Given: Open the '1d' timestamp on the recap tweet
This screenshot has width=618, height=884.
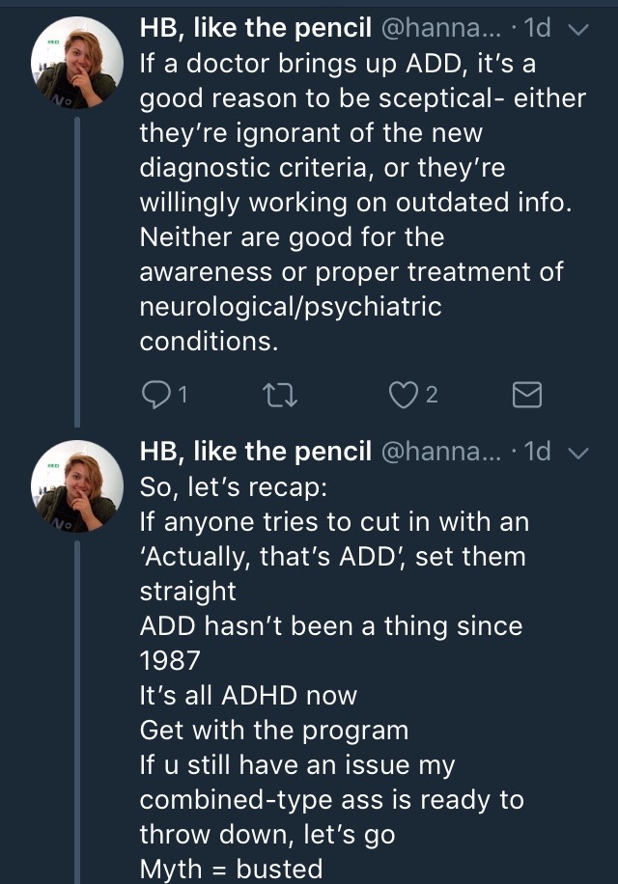Looking at the screenshot, I should click(x=536, y=452).
